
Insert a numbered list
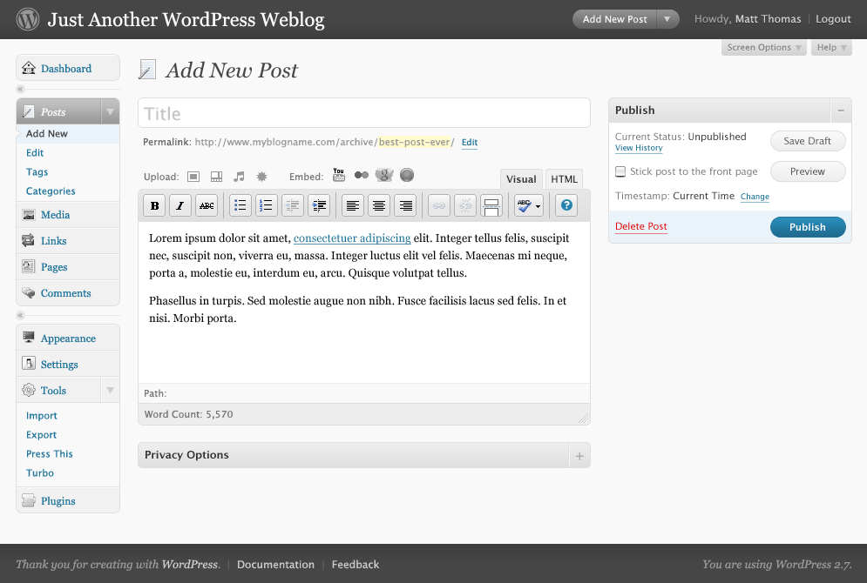[x=266, y=205]
